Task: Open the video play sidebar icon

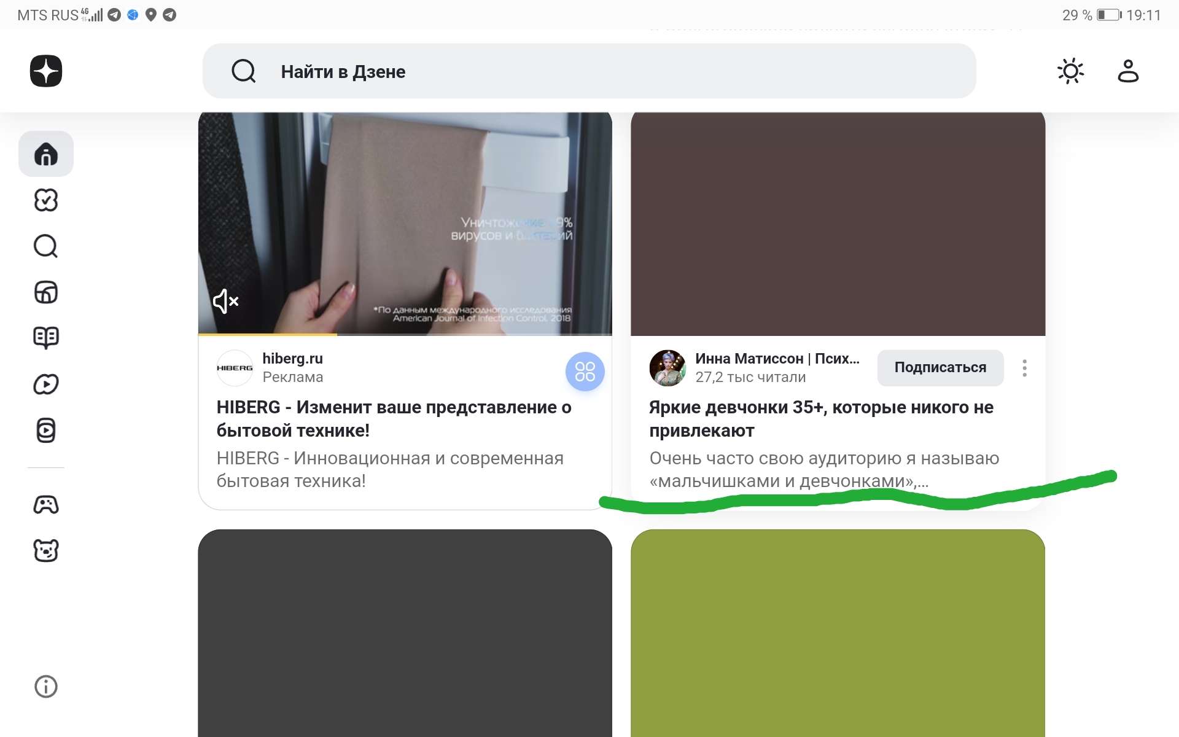Action: point(46,384)
